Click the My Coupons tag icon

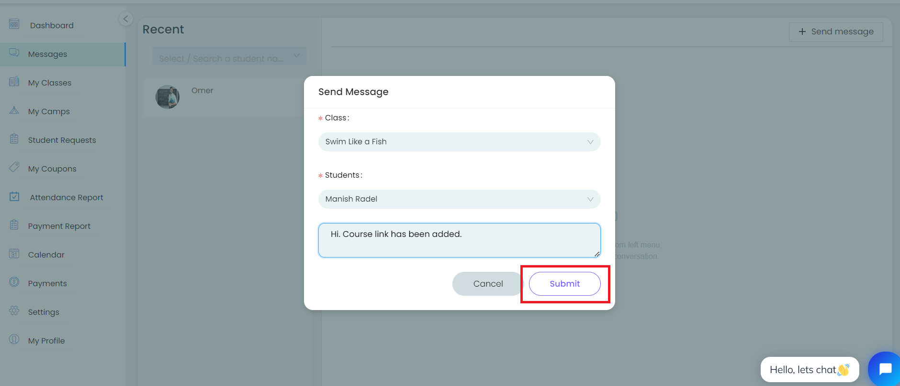pos(14,167)
